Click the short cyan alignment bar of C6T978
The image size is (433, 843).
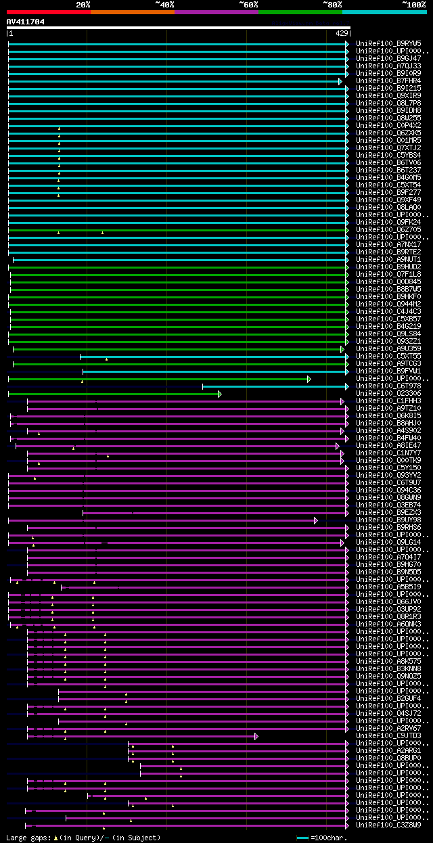[x=275, y=386]
